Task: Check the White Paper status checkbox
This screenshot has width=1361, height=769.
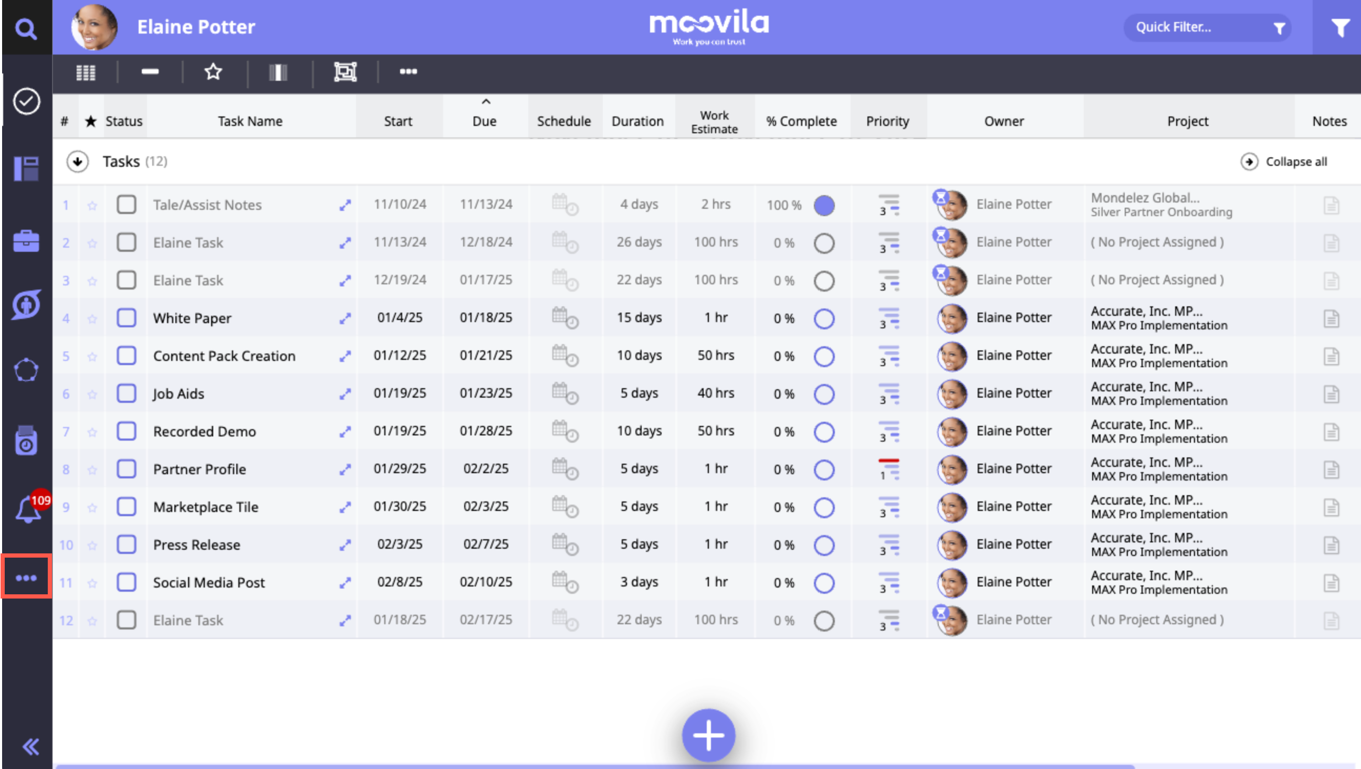Action: 127,318
